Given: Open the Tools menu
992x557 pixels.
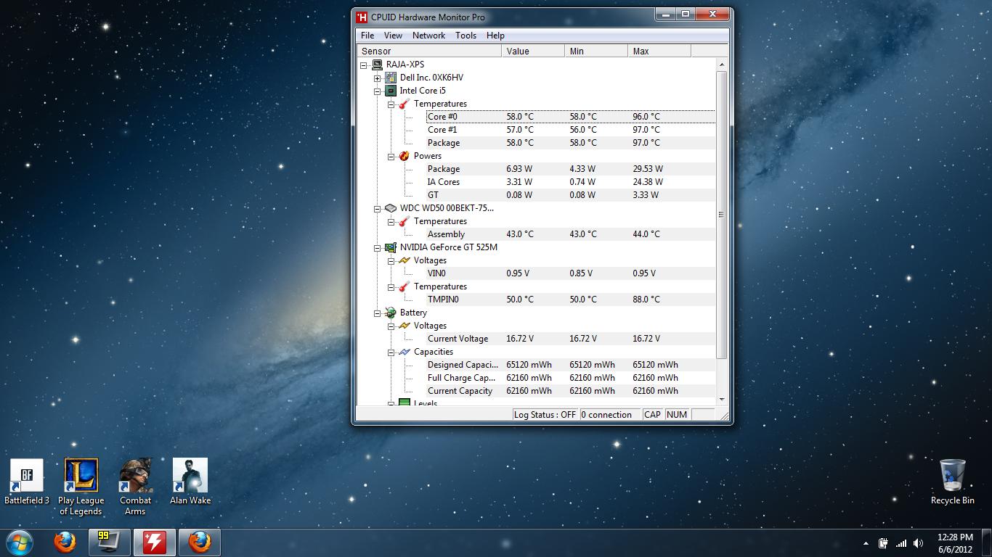Looking at the screenshot, I should (465, 36).
